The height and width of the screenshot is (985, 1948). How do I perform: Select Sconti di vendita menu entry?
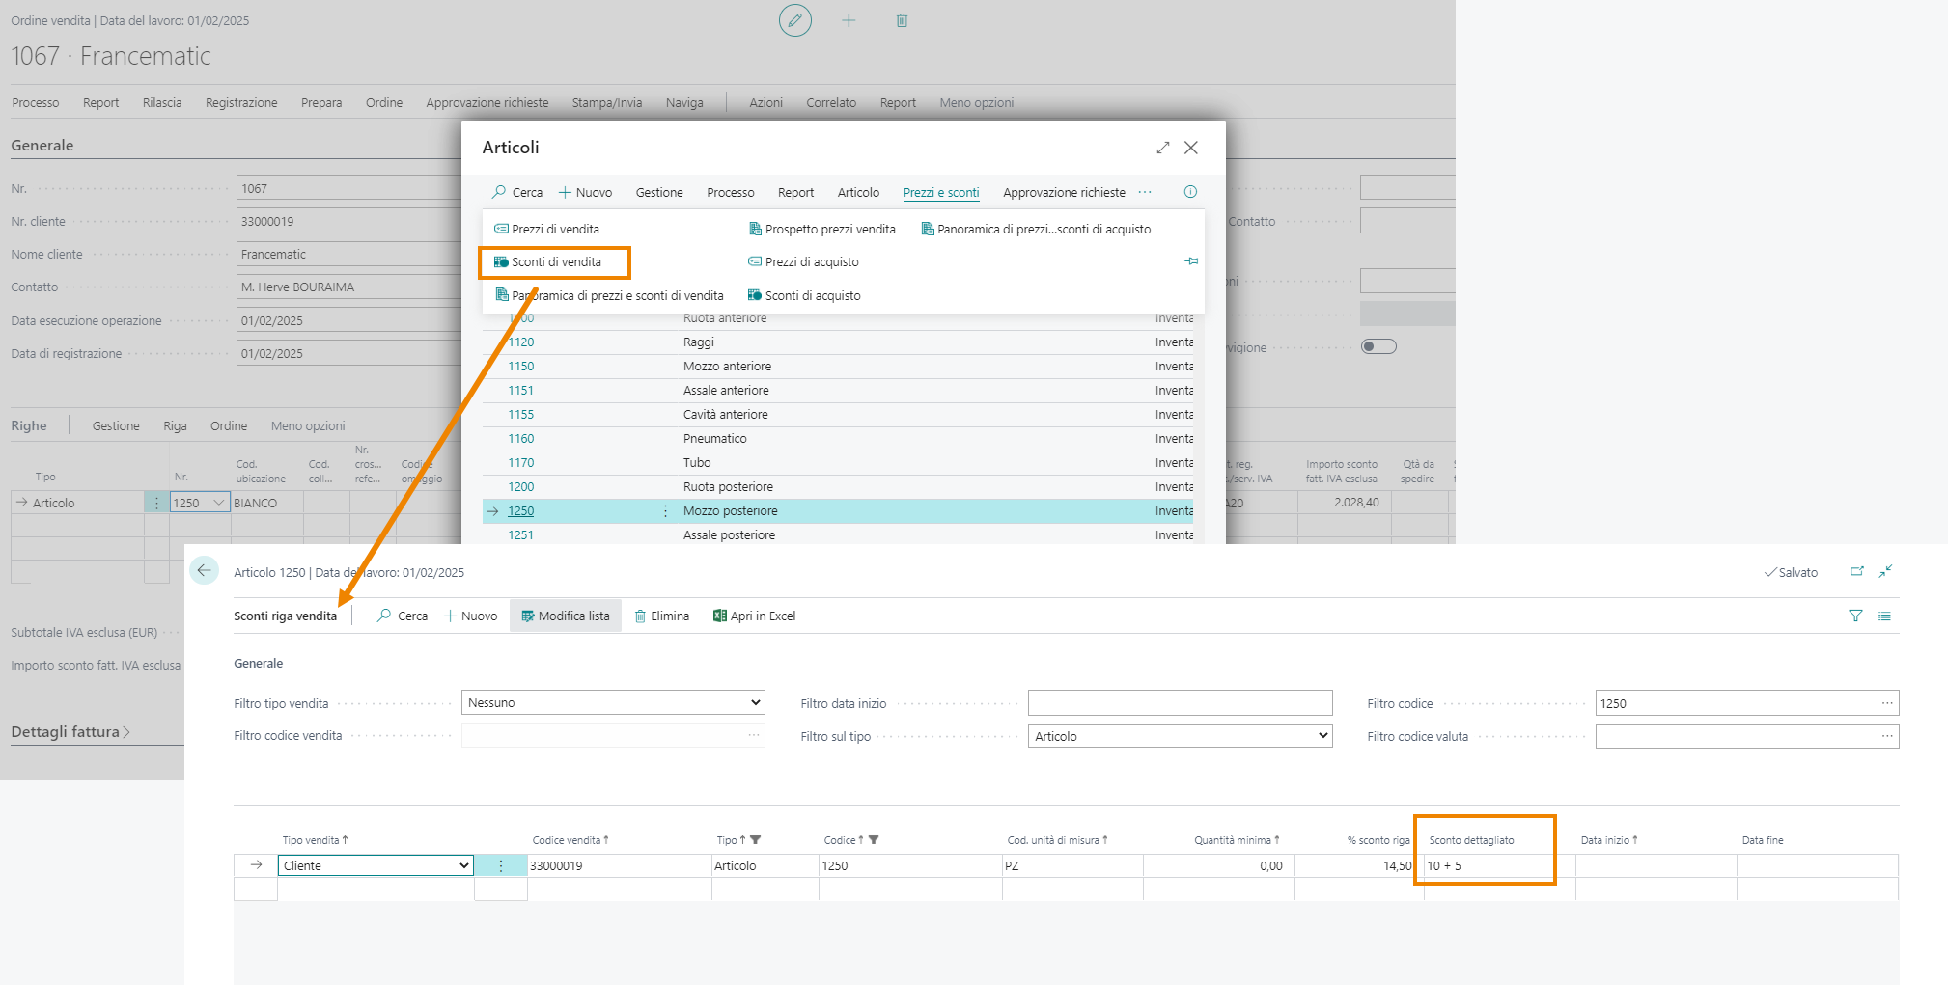[555, 262]
